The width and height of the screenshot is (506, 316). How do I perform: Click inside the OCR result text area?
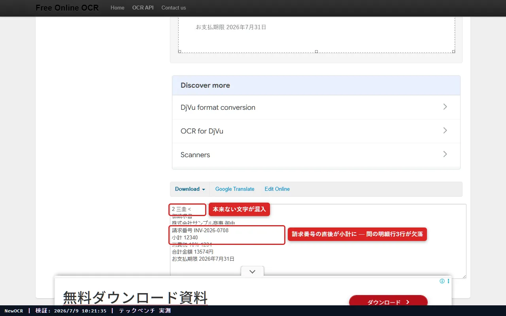318,241
